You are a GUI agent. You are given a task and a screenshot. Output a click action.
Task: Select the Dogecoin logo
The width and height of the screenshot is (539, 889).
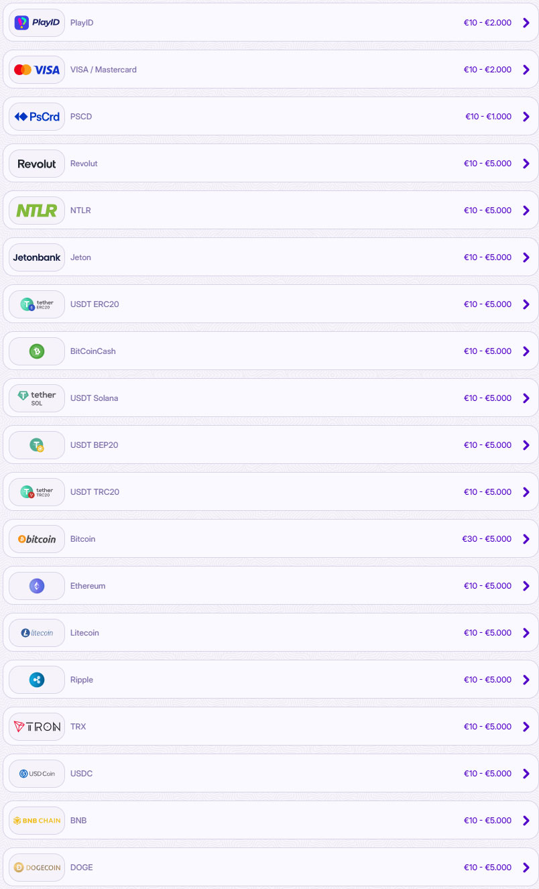click(x=37, y=868)
